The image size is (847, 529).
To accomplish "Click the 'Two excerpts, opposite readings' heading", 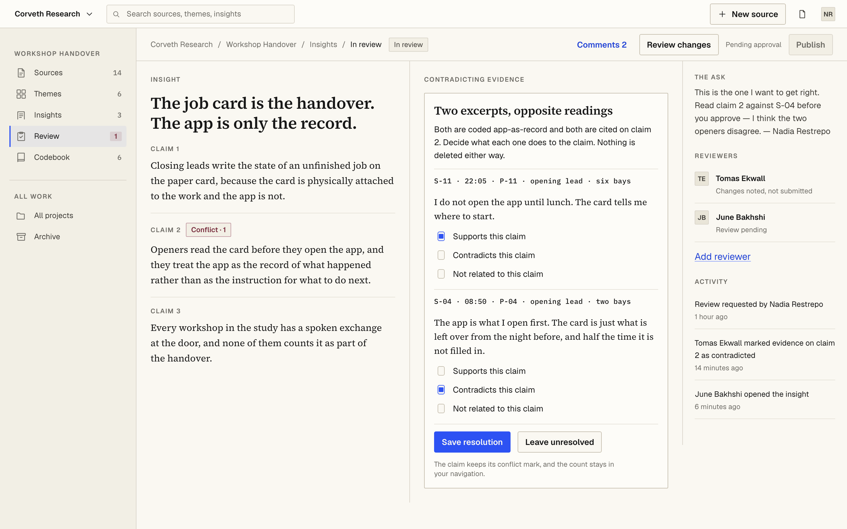I will [x=523, y=111].
